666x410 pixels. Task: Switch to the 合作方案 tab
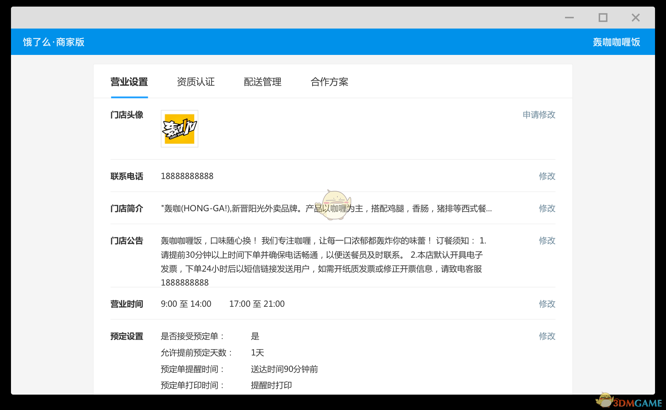(329, 82)
